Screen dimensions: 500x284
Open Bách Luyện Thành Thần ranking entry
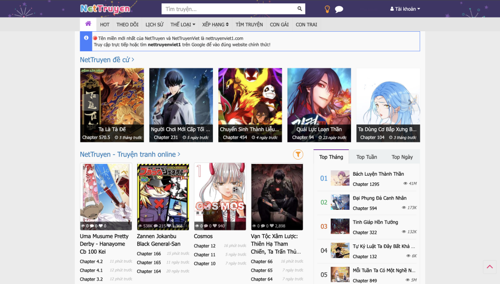coord(378,174)
